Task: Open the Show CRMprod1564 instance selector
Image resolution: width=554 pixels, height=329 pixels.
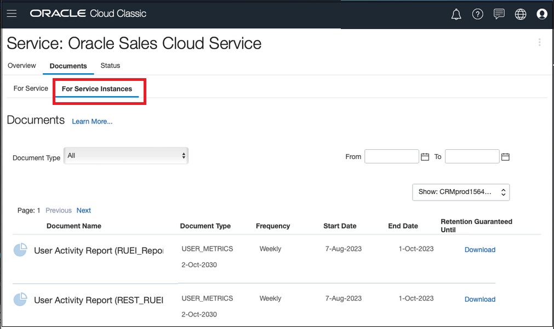Action: click(460, 192)
